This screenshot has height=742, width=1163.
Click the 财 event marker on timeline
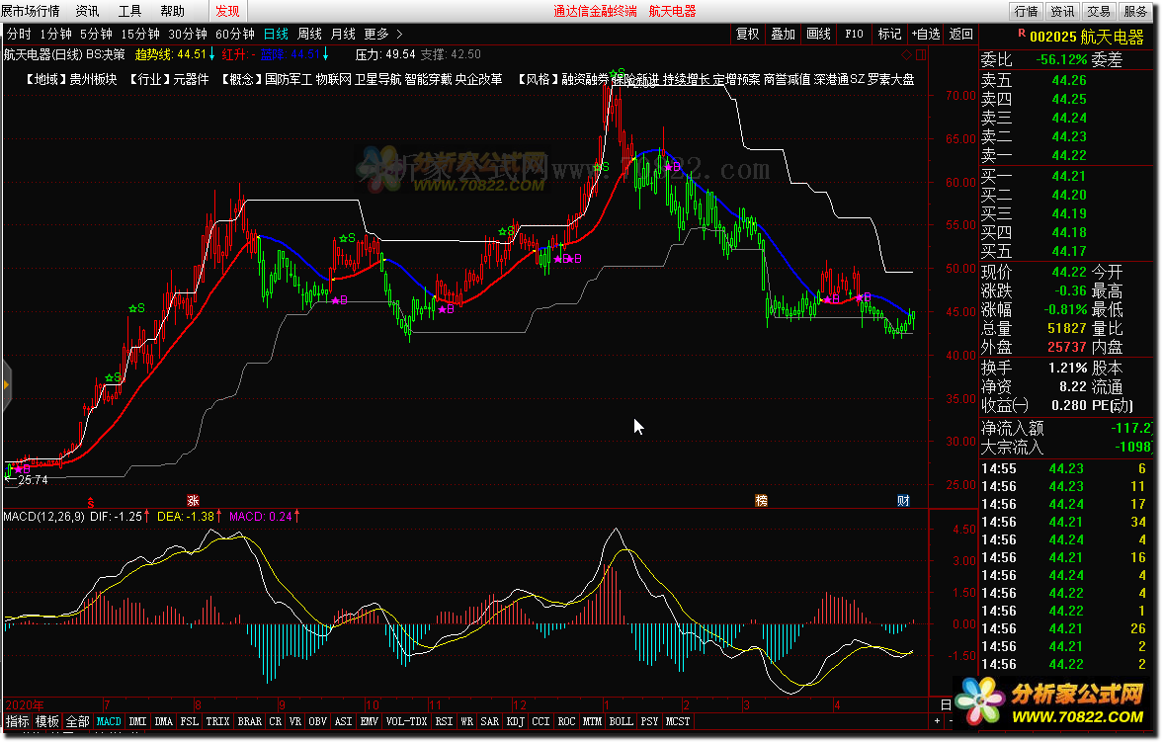903,501
